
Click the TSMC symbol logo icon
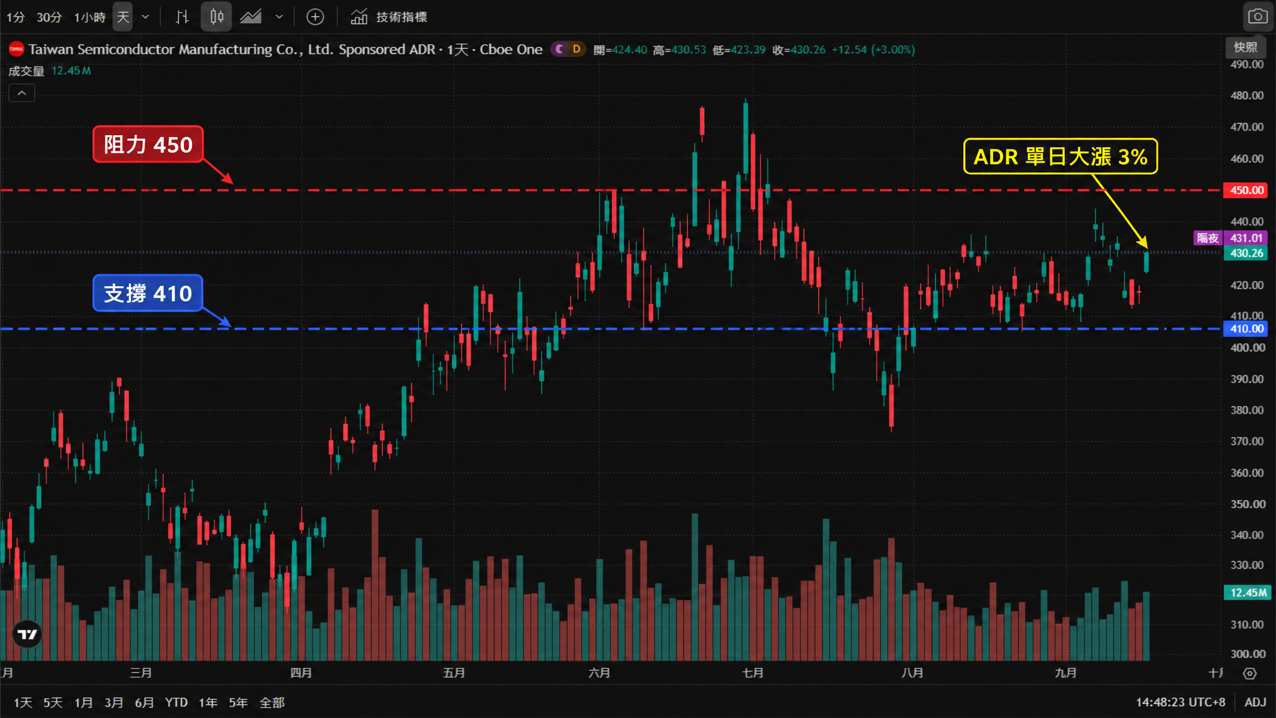[16, 49]
